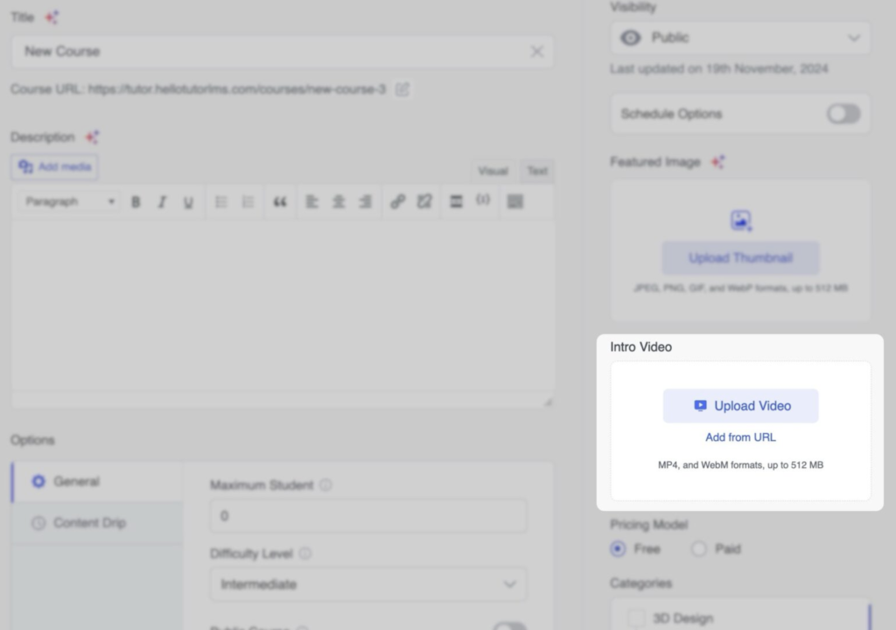Click the Bold formatting icon

136,202
